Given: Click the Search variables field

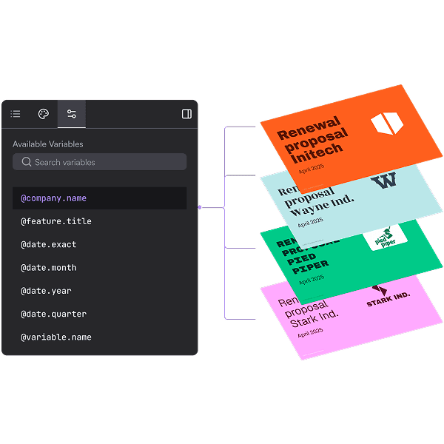Looking at the screenshot, I should (99, 162).
